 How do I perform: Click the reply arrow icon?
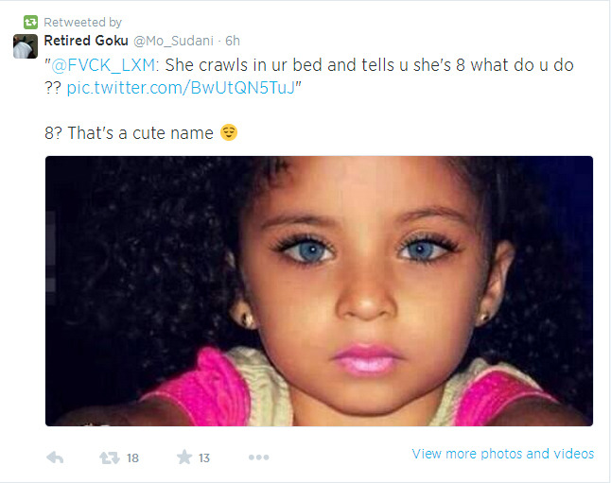(55, 457)
